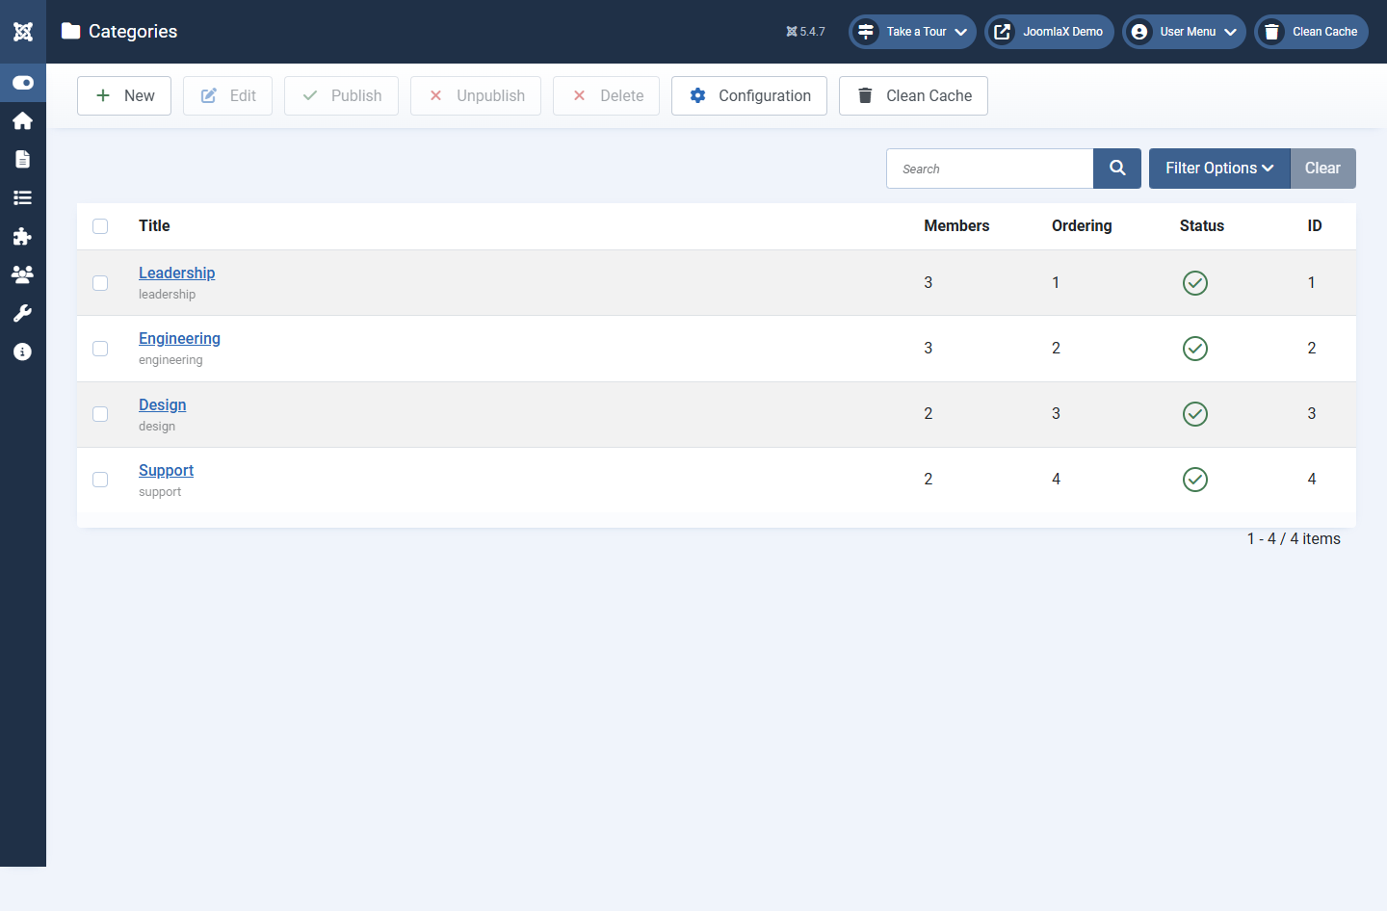The width and height of the screenshot is (1387, 911).
Task: Open the Design category link
Action: [x=162, y=404]
